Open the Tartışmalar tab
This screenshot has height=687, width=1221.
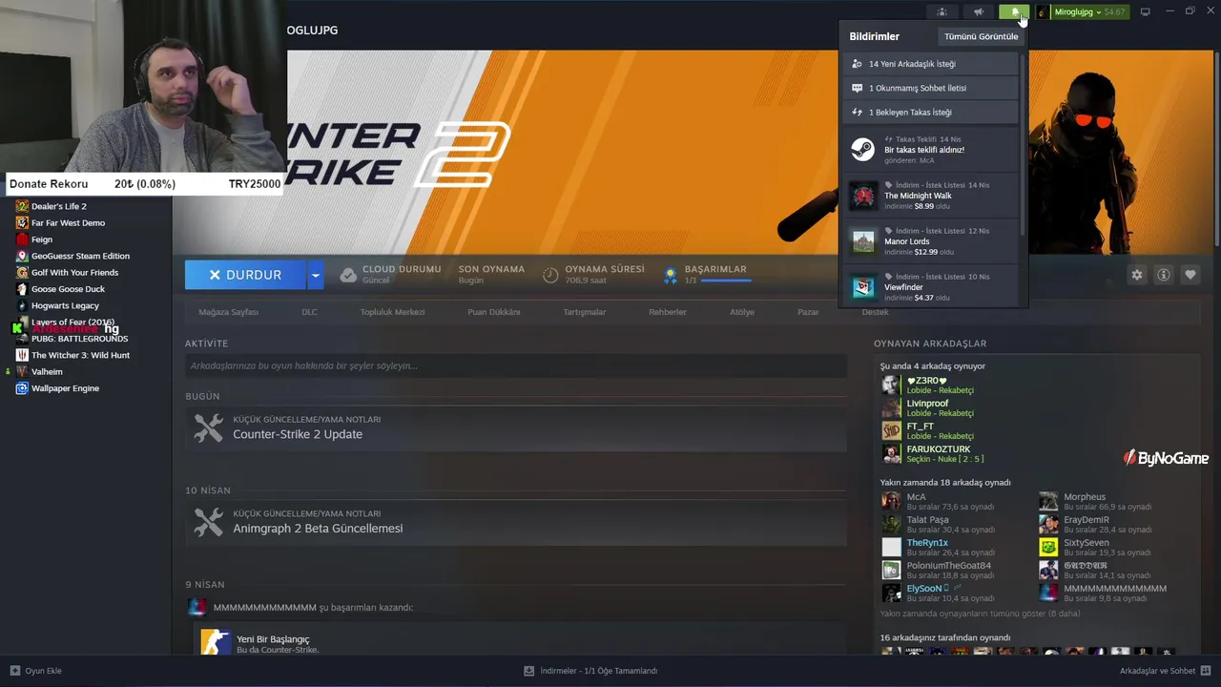tap(584, 312)
